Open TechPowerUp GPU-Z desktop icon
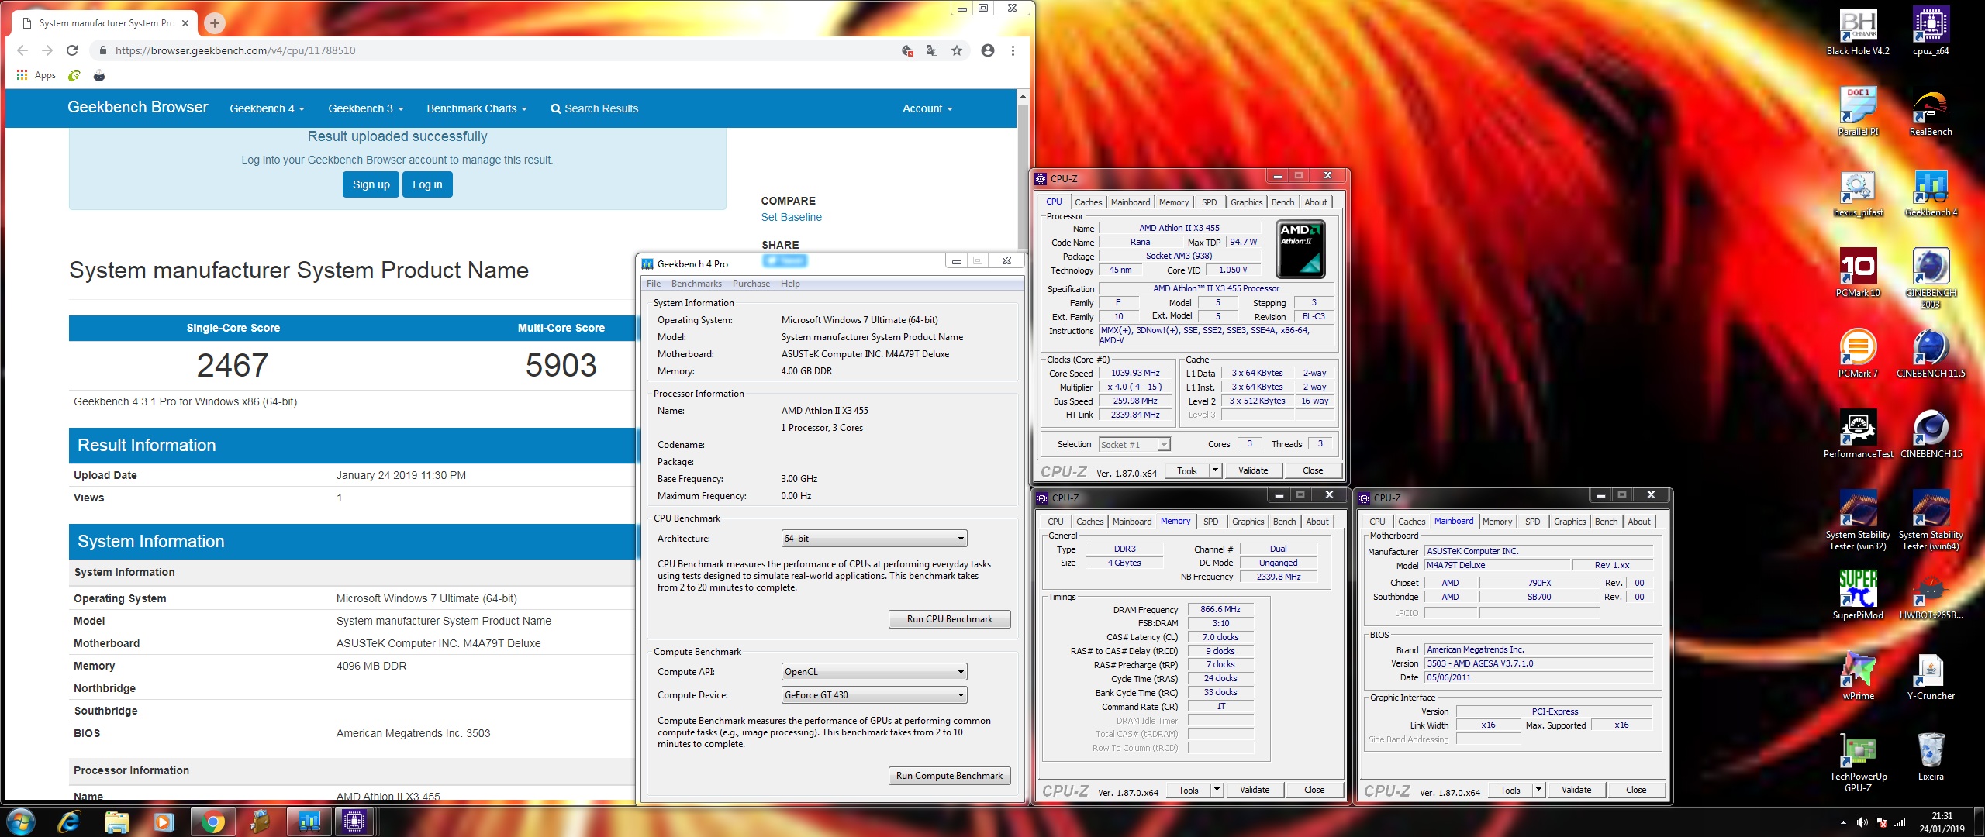The height and width of the screenshot is (837, 1985). 1858,762
